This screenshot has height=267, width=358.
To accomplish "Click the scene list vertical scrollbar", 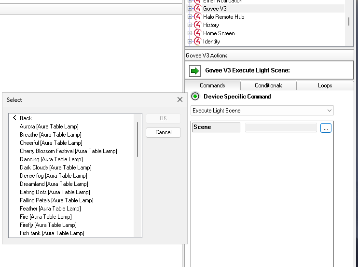I will 138,140.
